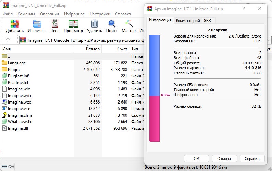Screen dimensions: 272x171
Task: Click the Удалить (Delete) trash icon
Action: coord(94,24)
